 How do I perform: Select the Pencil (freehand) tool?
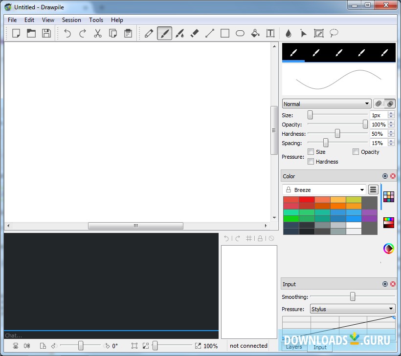point(149,33)
